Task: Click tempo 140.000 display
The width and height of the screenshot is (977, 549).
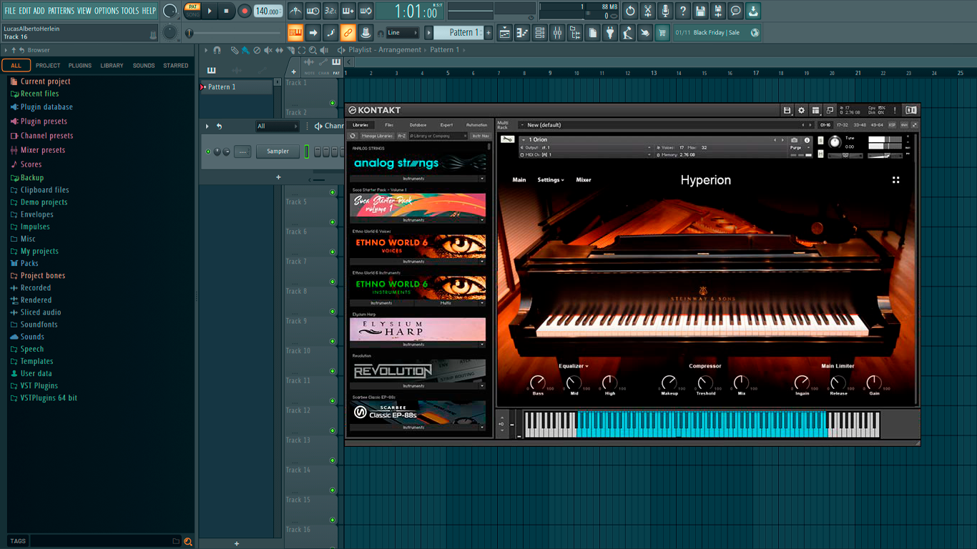Action: (268, 11)
